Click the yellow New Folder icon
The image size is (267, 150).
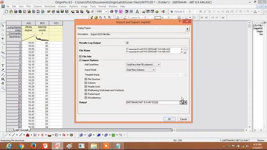point(11,12)
